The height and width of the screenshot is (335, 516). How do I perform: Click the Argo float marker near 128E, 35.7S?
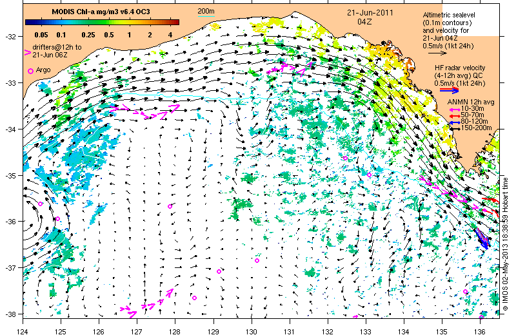point(170,206)
